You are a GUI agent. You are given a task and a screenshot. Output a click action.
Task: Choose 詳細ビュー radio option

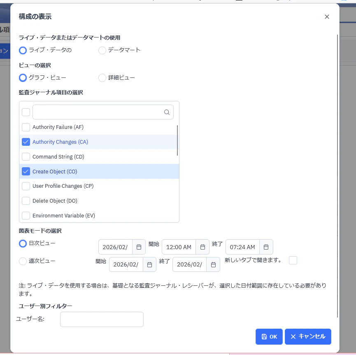tap(102, 78)
